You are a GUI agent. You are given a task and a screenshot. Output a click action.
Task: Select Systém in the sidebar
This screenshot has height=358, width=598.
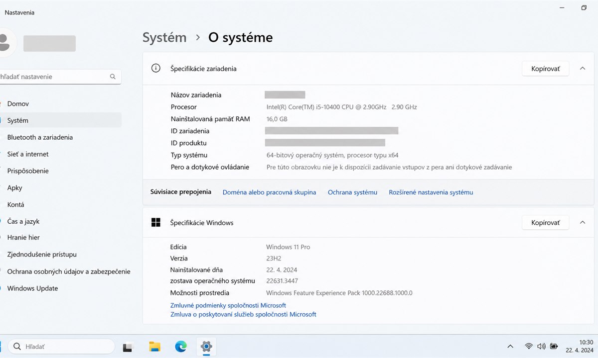[x=61, y=120]
